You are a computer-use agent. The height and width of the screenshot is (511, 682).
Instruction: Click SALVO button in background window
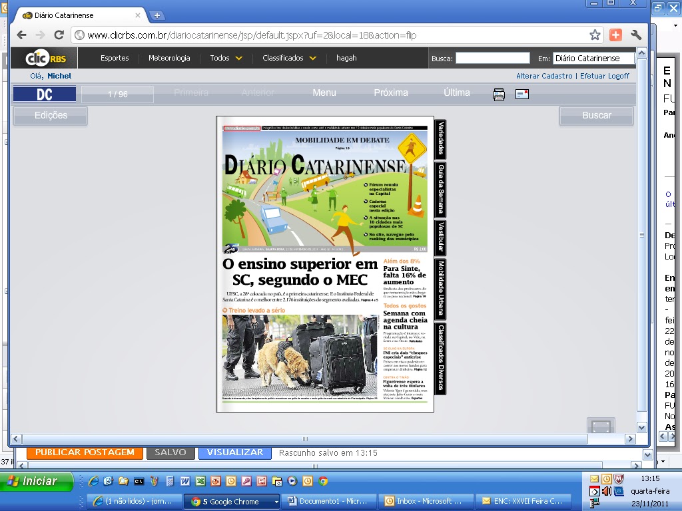point(170,452)
